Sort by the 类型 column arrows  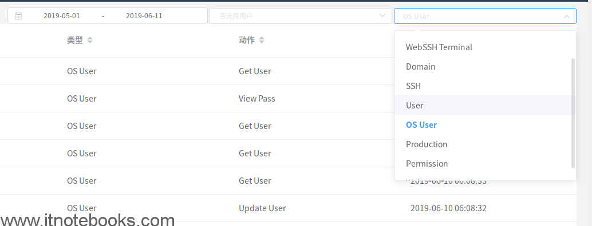90,40
